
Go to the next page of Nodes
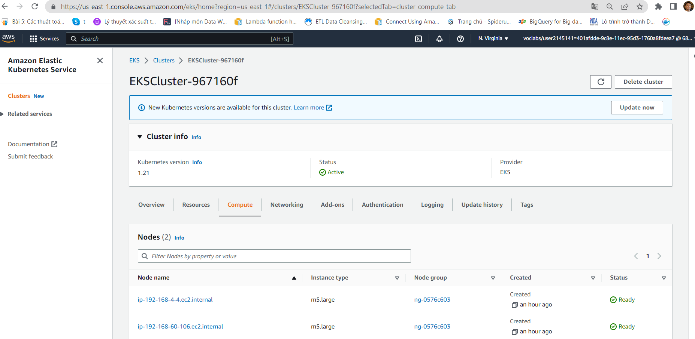click(659, 256)
